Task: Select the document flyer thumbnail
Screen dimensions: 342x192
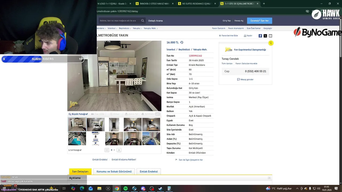Action: pos(96,138)
